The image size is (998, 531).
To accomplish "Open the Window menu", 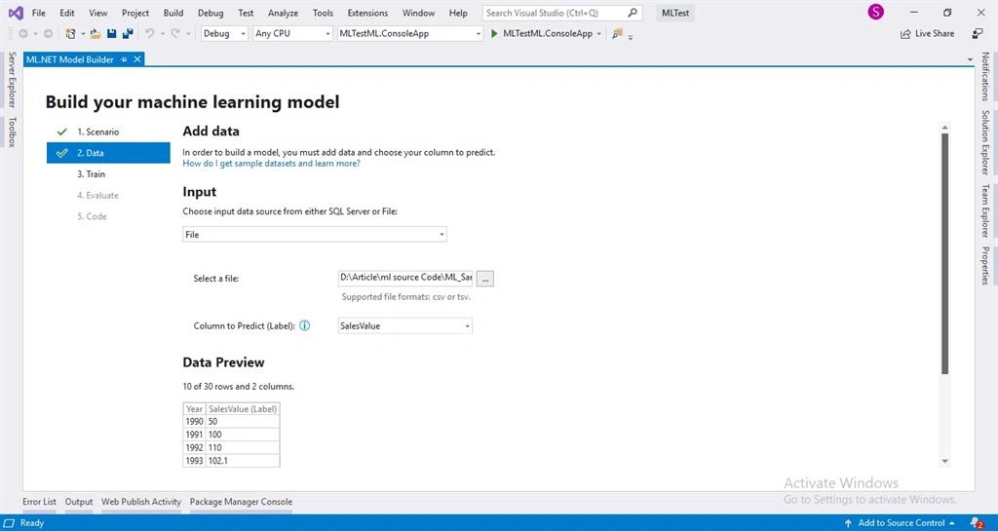I will 419,13.
